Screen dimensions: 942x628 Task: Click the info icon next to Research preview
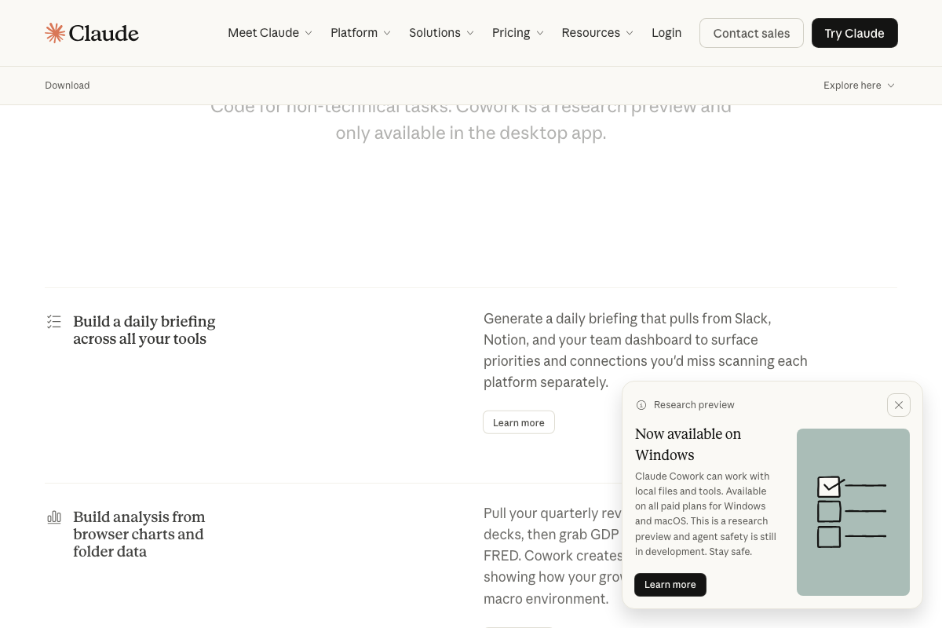tap(641, 404)
